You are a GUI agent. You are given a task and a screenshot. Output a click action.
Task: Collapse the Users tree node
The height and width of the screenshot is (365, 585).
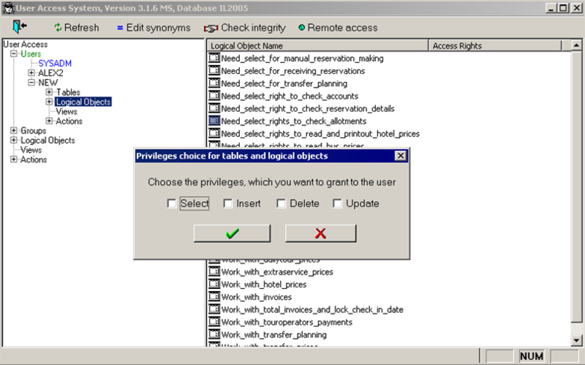pyautogui.click(x=14, y=54)
